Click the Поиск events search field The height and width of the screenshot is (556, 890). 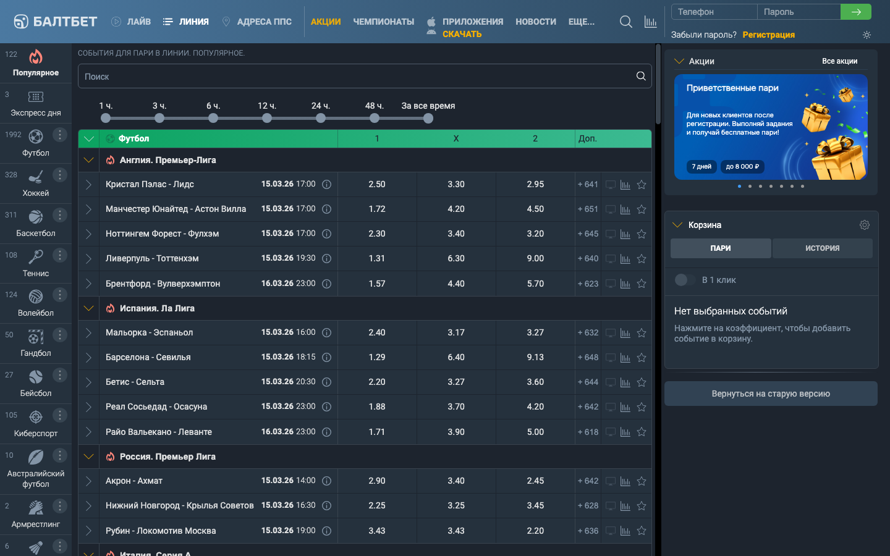point(358,77)
